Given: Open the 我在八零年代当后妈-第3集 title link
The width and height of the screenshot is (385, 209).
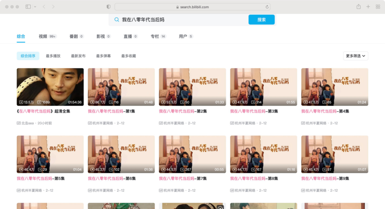Looking at the screenshot, I should (x=254, y=111).
